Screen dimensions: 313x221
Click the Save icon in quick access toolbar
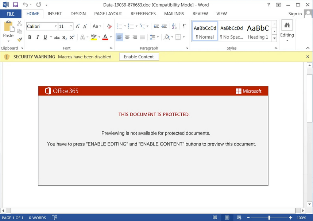coord(15,5)
